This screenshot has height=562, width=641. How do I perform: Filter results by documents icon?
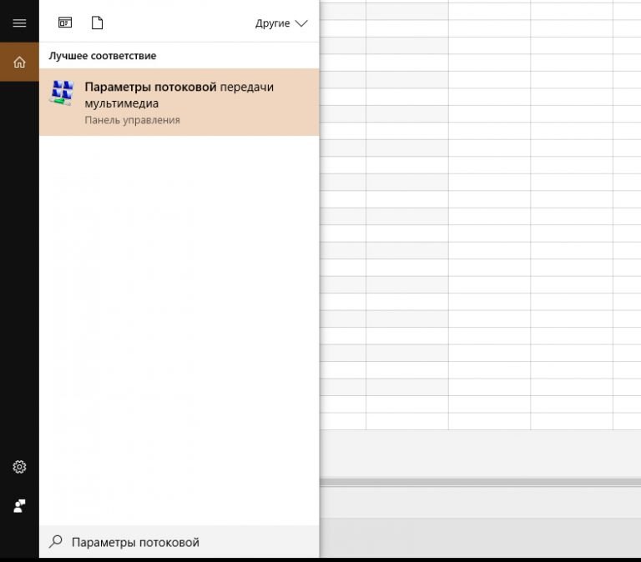point(97,23)
